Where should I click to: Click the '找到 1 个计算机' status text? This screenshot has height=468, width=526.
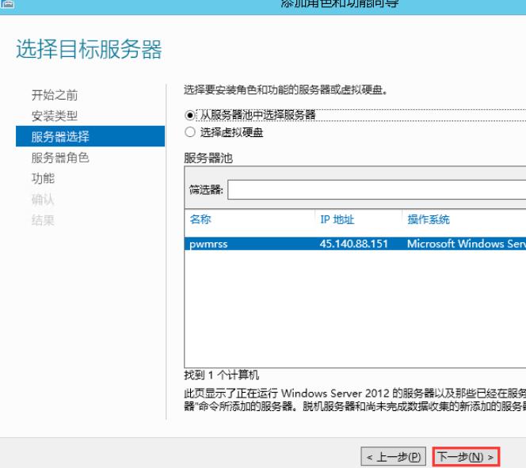[221, 375]
